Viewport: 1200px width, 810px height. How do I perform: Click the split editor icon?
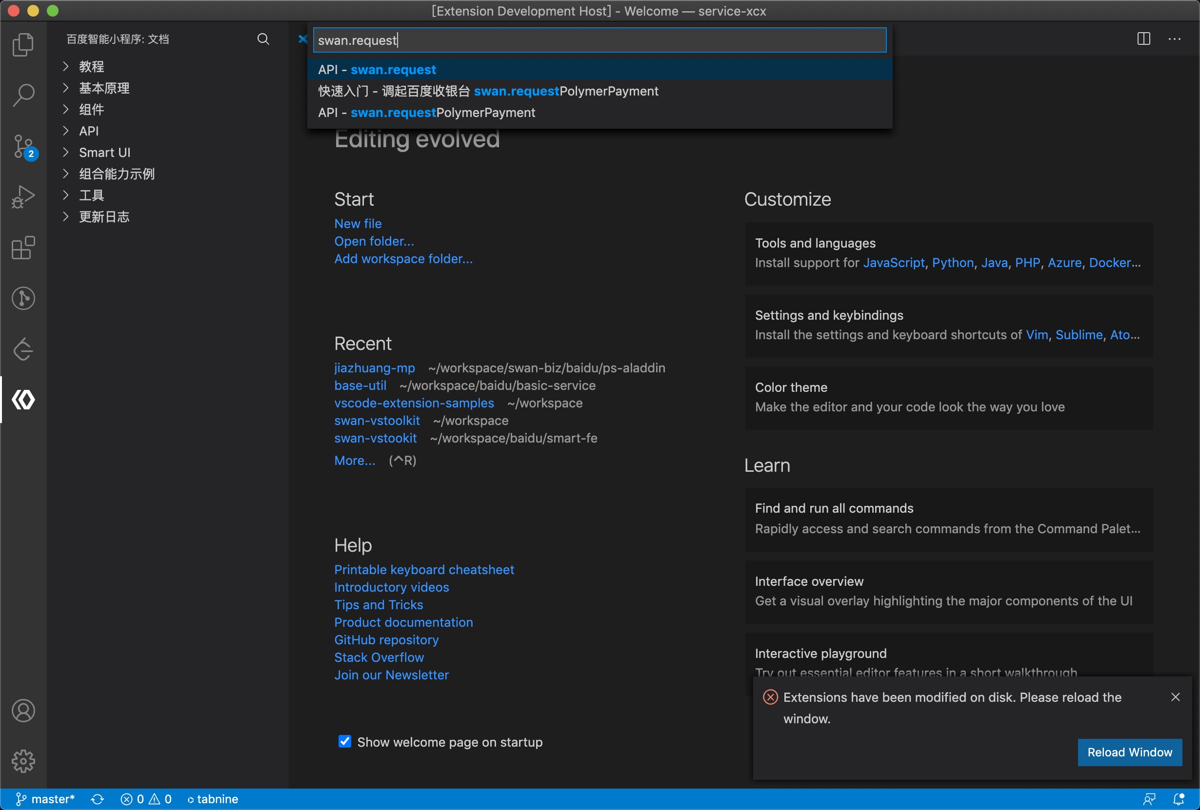pyautogui.click(x=1144, y=39)
